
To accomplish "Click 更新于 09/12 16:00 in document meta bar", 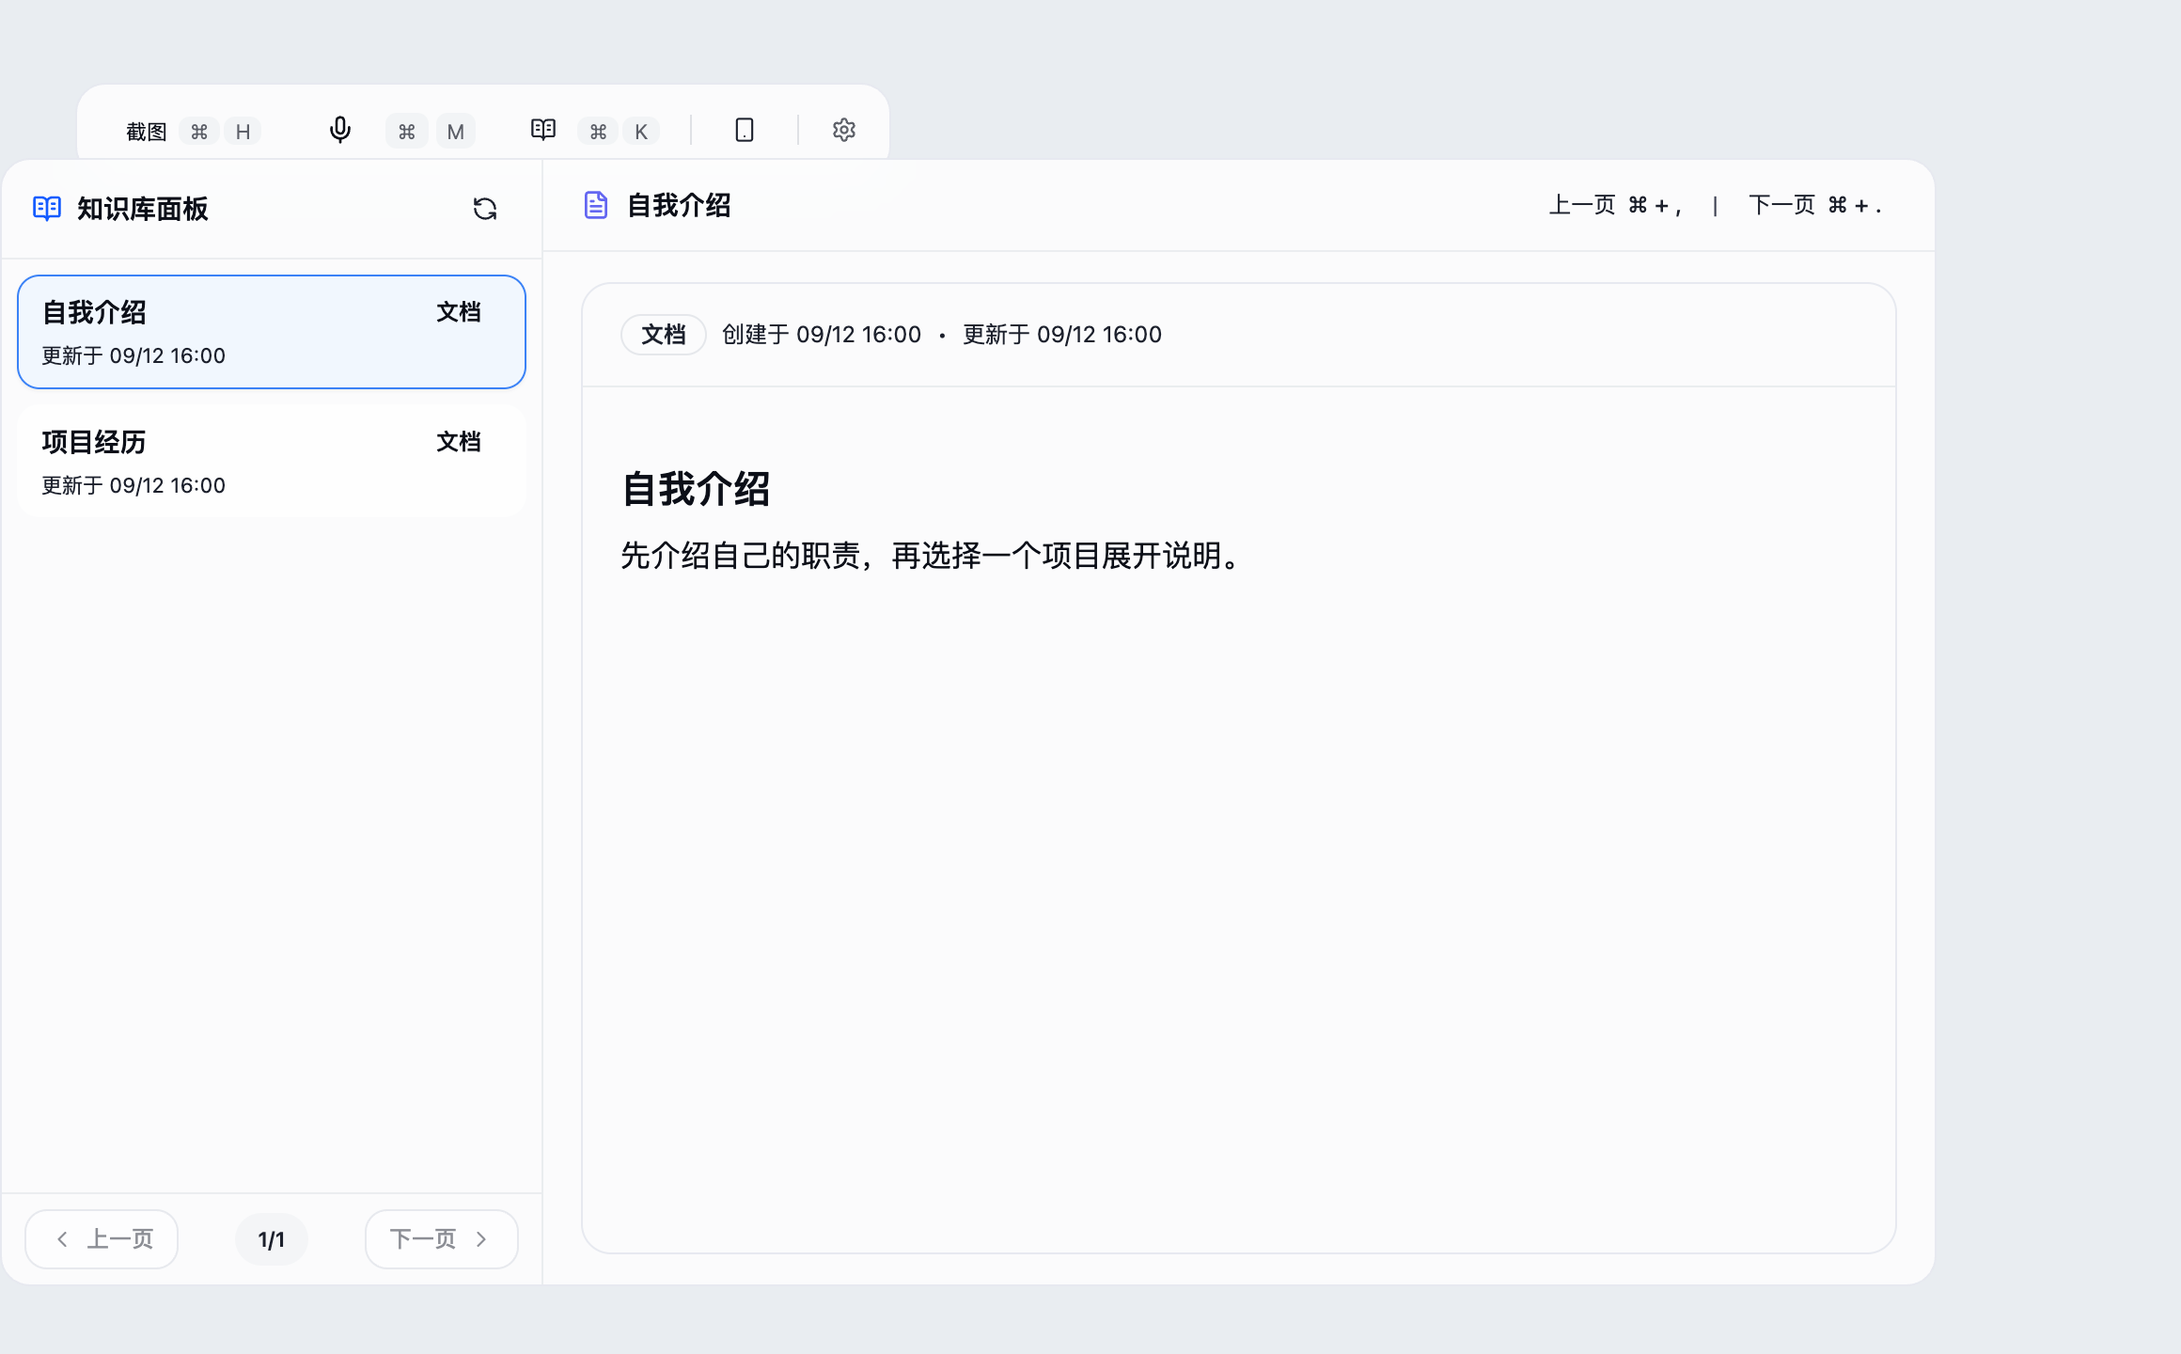I will (x=1062, y=335).
